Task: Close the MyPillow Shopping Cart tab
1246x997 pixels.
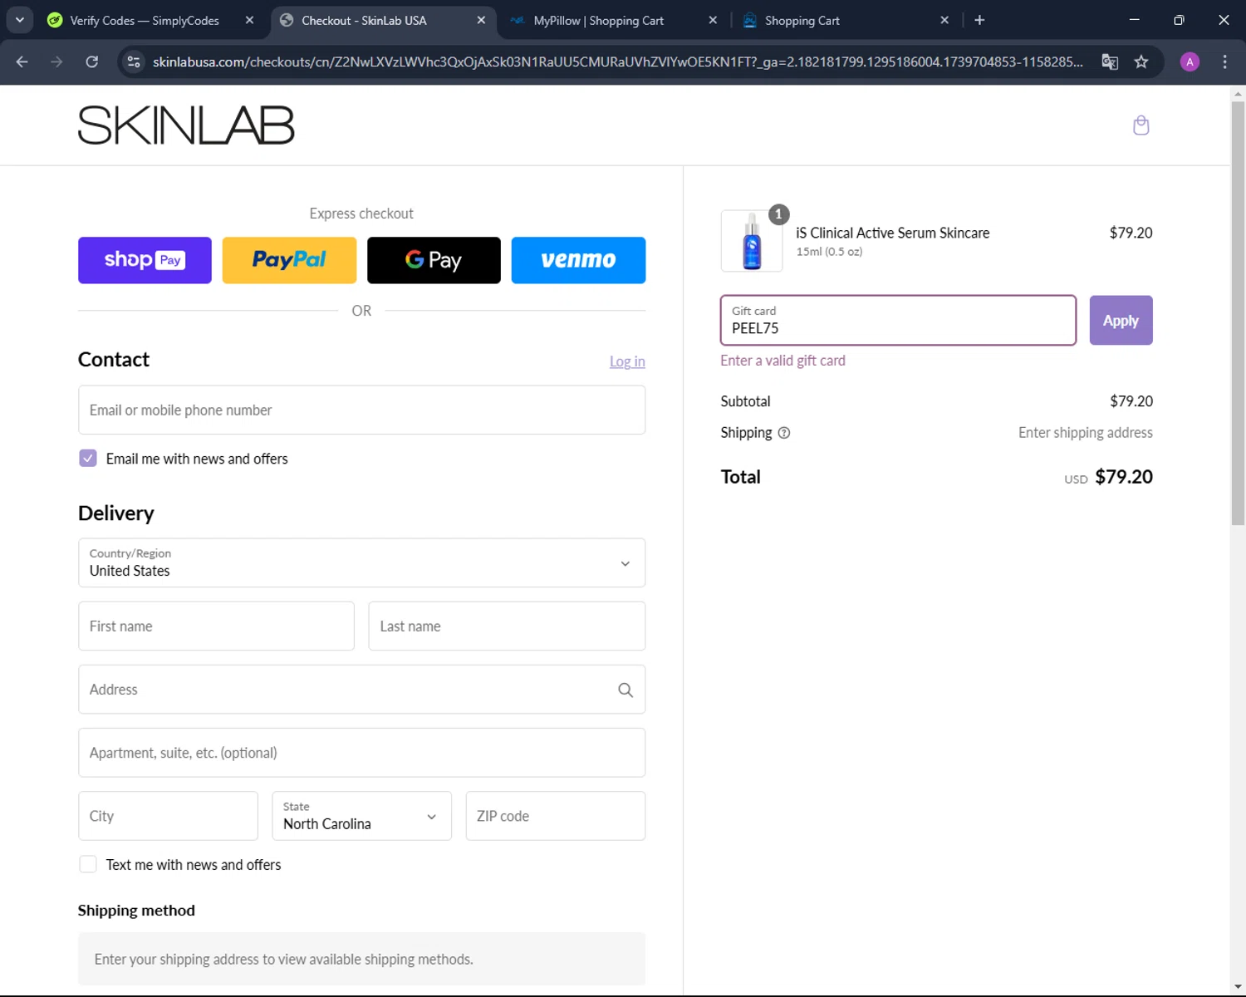Action: pyautogui.click(x=713, y=20)
